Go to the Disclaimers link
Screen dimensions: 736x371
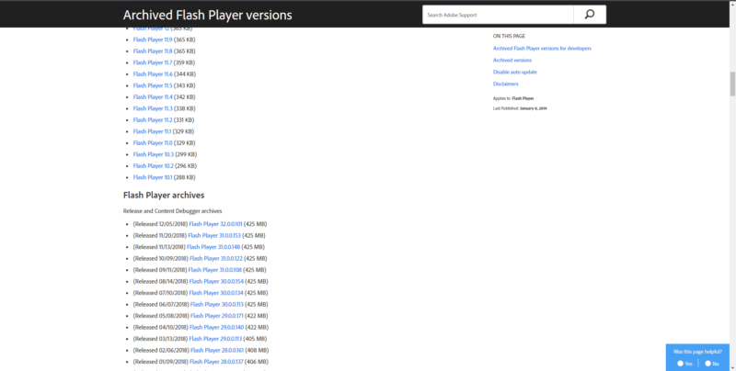[x=505, y=84]
